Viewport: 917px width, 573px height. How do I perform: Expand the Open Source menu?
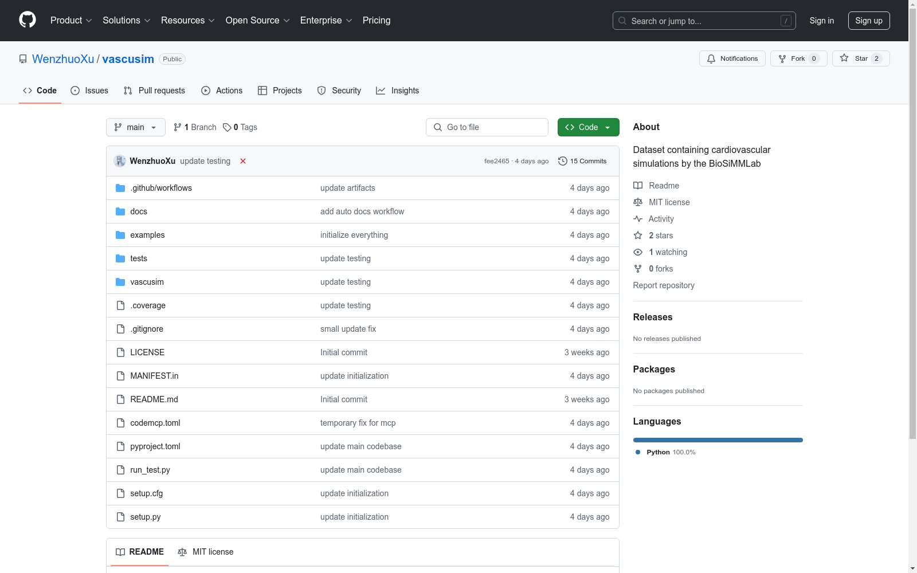tap(258, 21)
